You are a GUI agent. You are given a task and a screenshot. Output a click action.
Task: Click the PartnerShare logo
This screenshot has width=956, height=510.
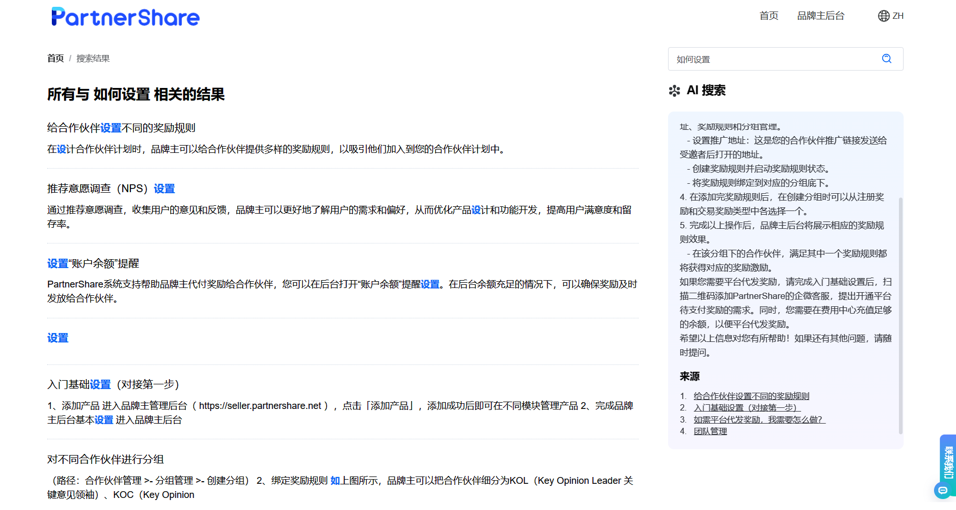tap(125, 17)
